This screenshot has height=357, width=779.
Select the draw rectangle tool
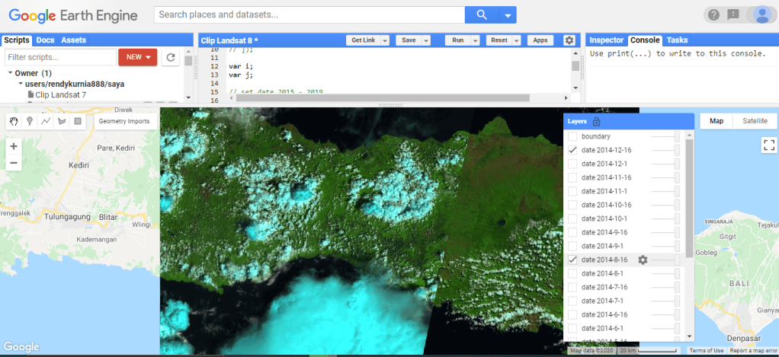click(x=77, y=121)
